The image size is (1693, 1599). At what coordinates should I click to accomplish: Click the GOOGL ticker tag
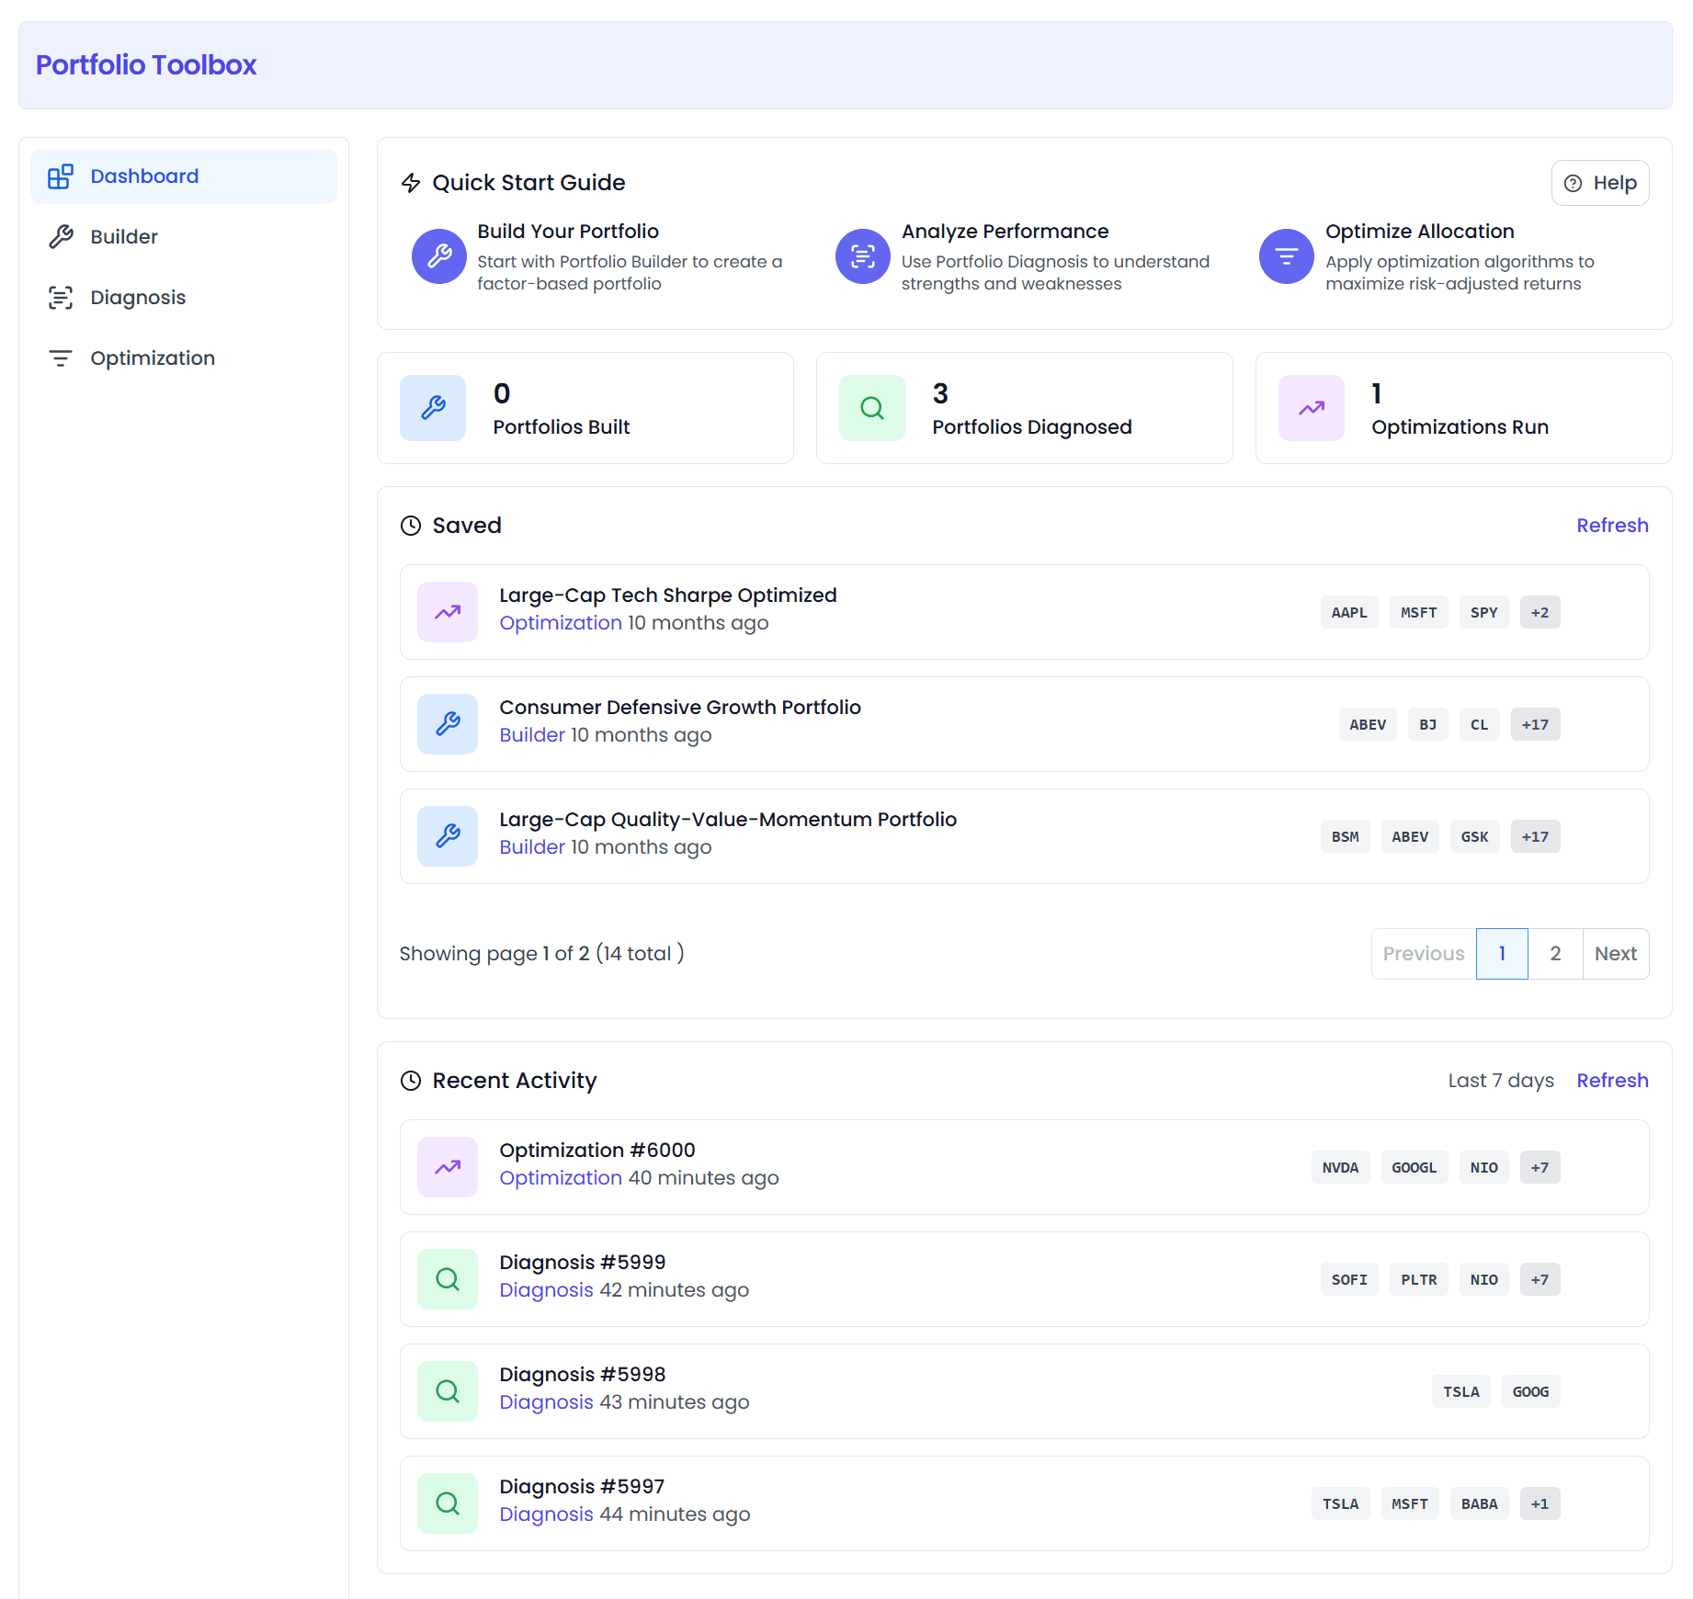pyautogui.click(x=1414, y=1167)
